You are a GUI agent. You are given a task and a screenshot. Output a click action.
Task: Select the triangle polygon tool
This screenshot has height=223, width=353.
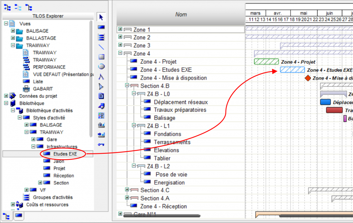pos(101,87)
